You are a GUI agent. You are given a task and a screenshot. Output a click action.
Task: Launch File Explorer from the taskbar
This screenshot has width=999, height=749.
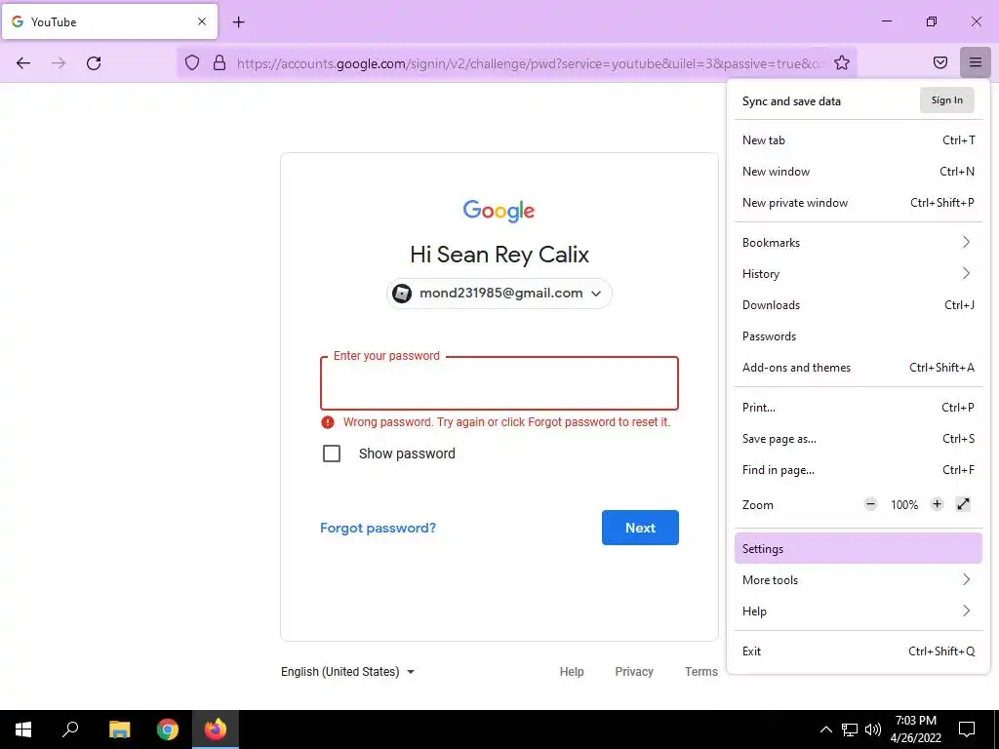tap(119, 729)
